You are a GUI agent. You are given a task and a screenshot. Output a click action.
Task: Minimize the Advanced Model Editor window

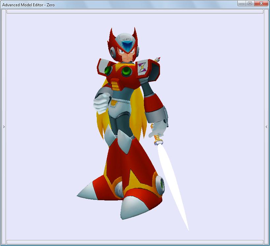(242, 3)
